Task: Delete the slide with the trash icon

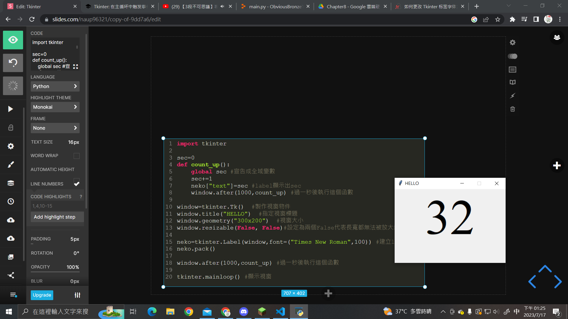Action: coord(513,109)
